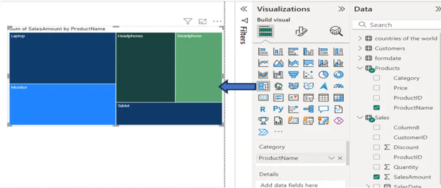Uncheck the SalesAmount field checkbox
This screenshot has height=188, width=441.
tap(376, 177)
